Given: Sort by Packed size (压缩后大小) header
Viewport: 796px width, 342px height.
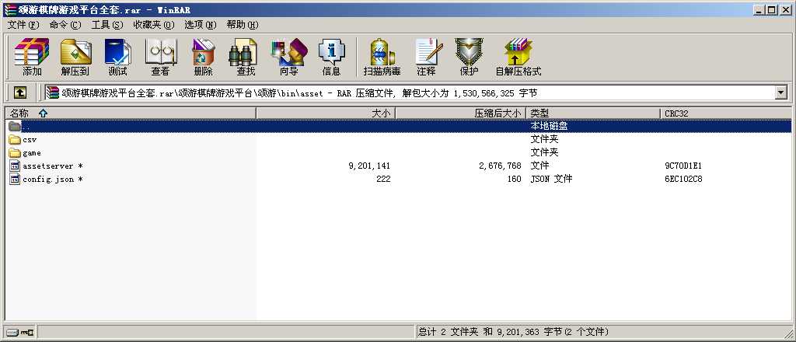Looking at the screenshot, I should (460, 113).
